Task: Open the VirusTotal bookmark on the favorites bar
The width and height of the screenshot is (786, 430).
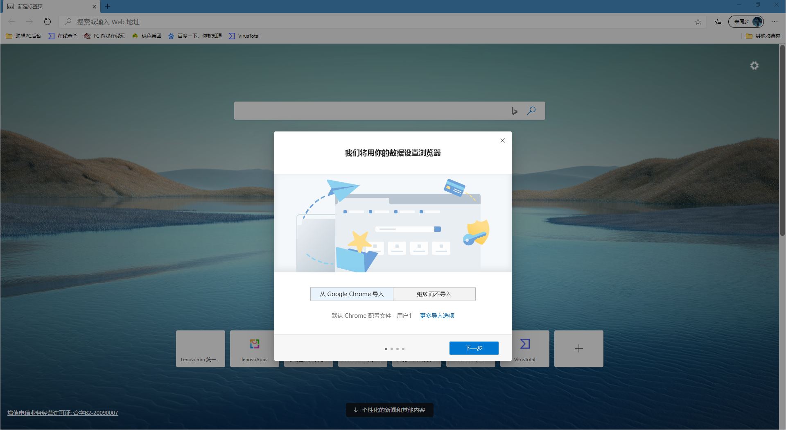Action: click(x=244, y=36)
